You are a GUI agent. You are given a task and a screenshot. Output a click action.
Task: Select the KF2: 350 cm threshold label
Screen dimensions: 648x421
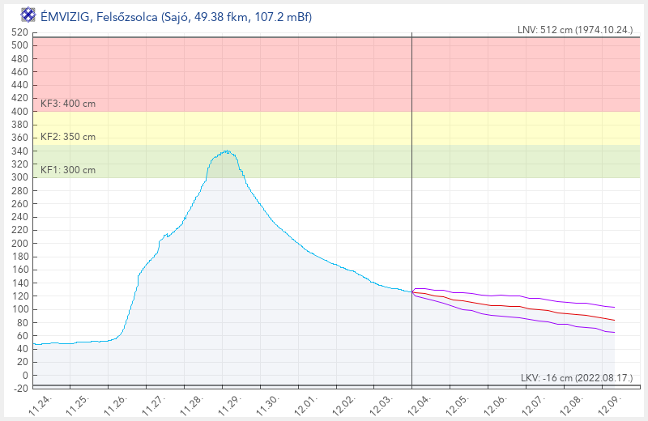[68, 137]
